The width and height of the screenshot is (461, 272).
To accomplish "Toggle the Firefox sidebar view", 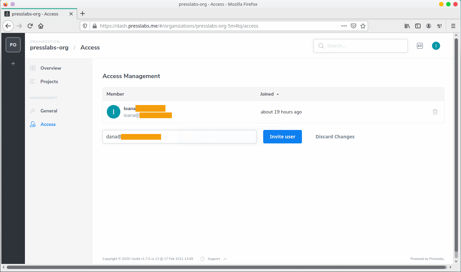I will [418, 26].
